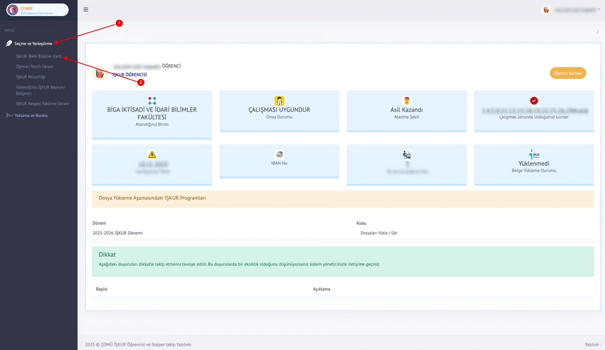Image resolution: width=605 pixels, height=350 pixels.
Task: Click the Öğrenci Karnesi button
Action: 568,73
